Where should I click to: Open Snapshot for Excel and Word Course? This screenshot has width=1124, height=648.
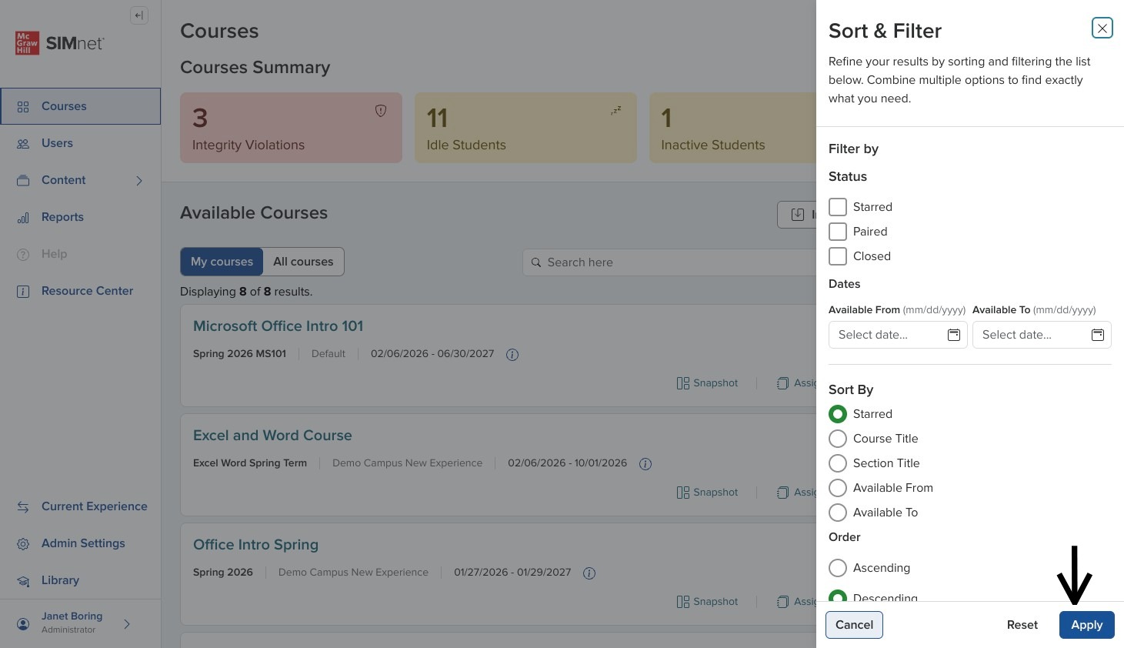707,493
